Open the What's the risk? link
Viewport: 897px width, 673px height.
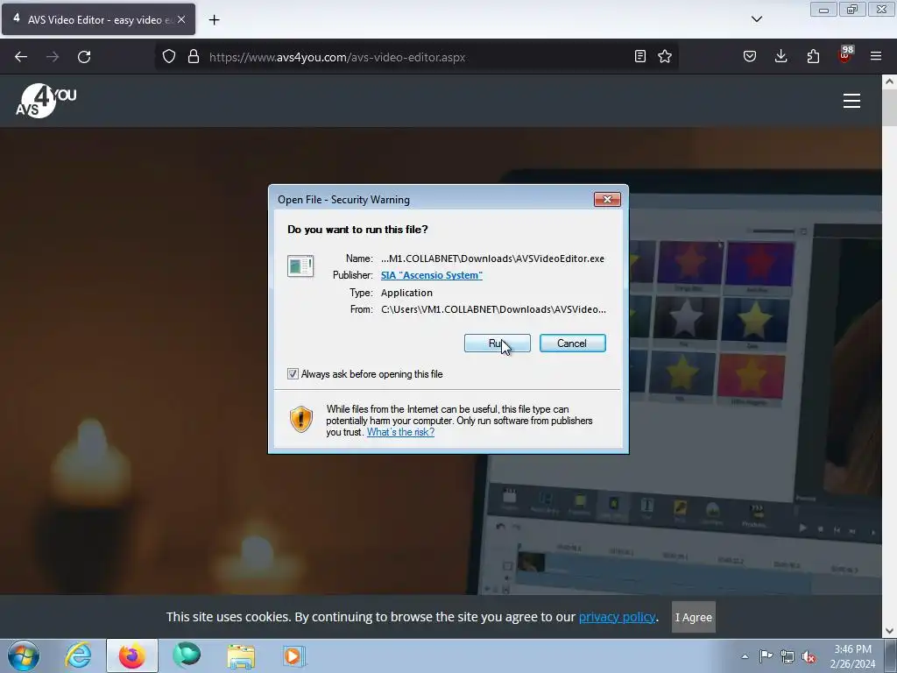(x=400, y=432)
